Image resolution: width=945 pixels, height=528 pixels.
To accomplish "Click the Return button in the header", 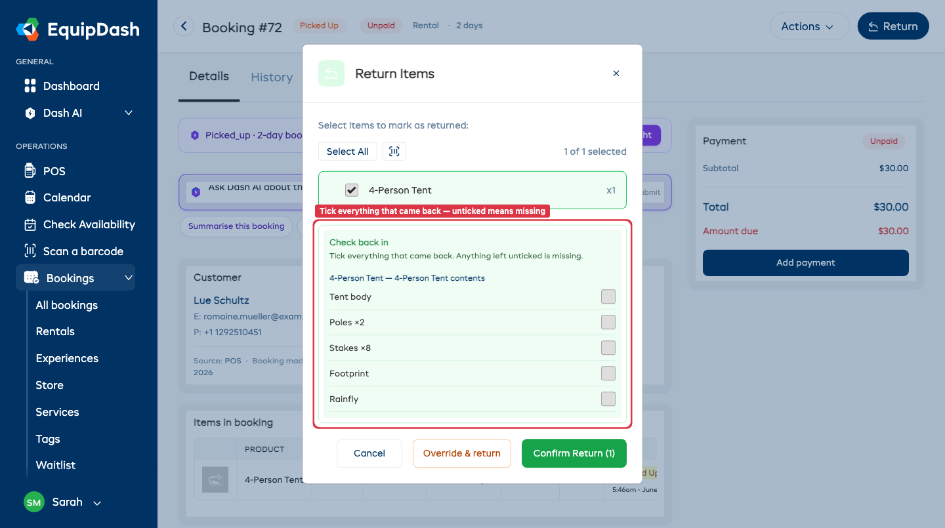I will coord(893,26).
